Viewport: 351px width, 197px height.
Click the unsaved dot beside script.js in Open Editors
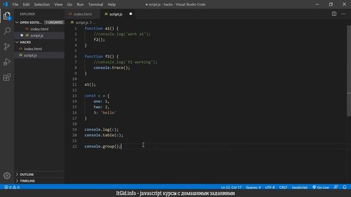22,35
